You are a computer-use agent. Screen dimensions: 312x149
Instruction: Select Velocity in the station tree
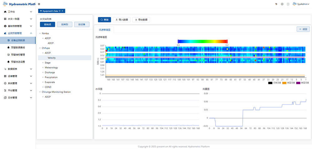[x=52, y=58]
